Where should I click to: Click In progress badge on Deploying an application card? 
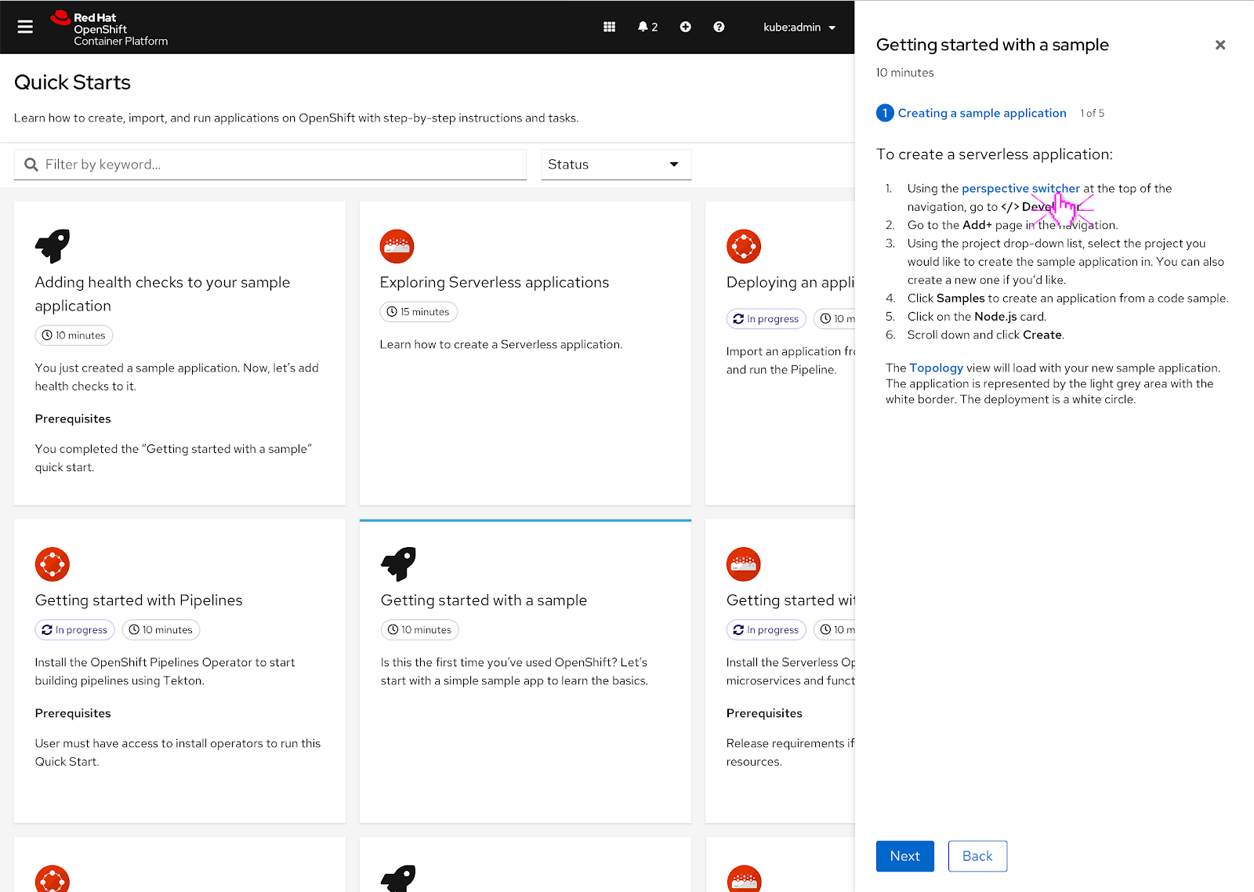(x=766, y=319)
